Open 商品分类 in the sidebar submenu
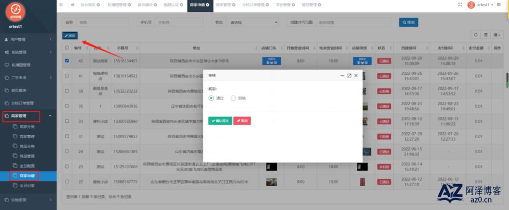This screenshot has width=509, height=210. click(x=27, y=146)
